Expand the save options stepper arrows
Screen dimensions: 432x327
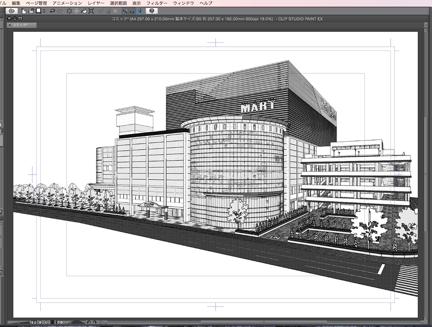click(x=44, y=10)
